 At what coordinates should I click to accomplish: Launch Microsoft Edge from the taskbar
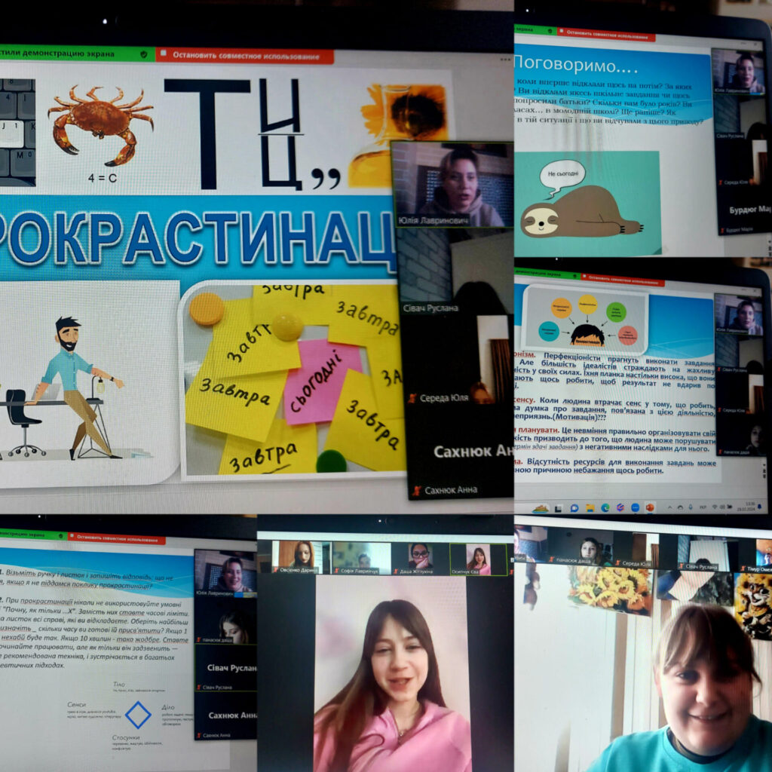[x=605, y=507]
